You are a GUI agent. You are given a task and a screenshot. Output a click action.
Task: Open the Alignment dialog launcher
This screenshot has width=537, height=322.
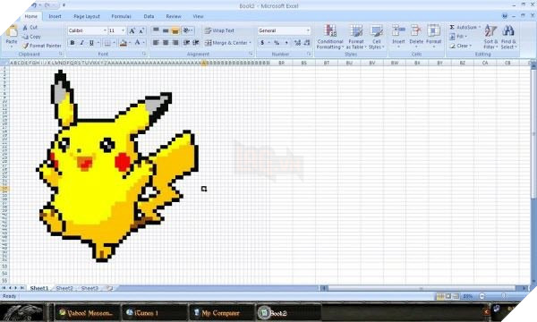251,54
